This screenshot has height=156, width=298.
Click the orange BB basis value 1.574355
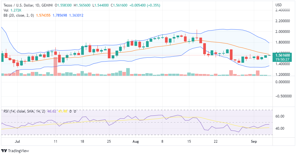pos(43,15)
